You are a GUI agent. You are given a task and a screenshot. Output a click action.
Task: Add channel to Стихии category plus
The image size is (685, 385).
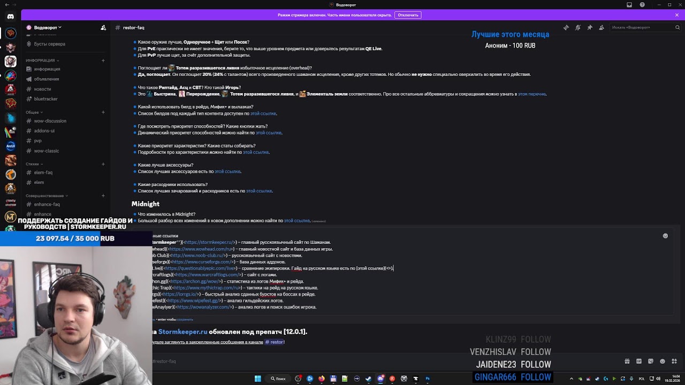pyautogui.click(x=103, y=164)
